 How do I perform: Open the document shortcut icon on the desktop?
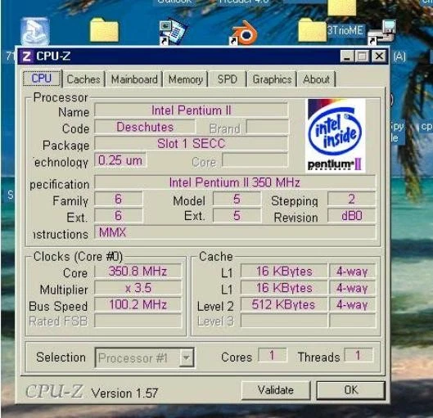[x=174, y=32]
